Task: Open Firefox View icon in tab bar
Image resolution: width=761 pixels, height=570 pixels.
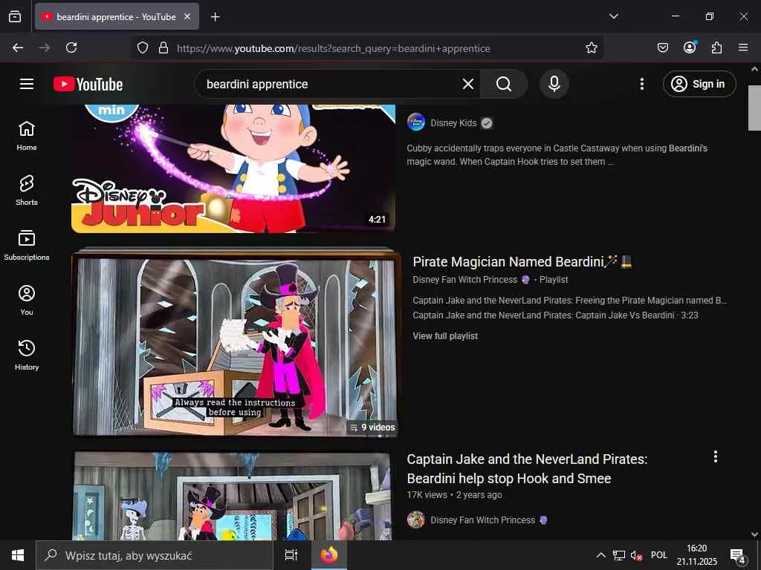Action: [15, 16]
